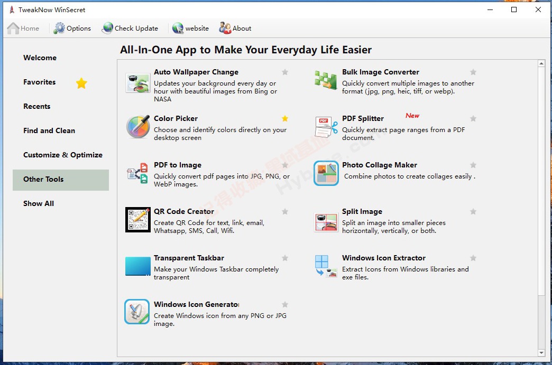552x365 pixels.
Task: Open the Windows Icon Extractor icon
Action: coord(326,266)
